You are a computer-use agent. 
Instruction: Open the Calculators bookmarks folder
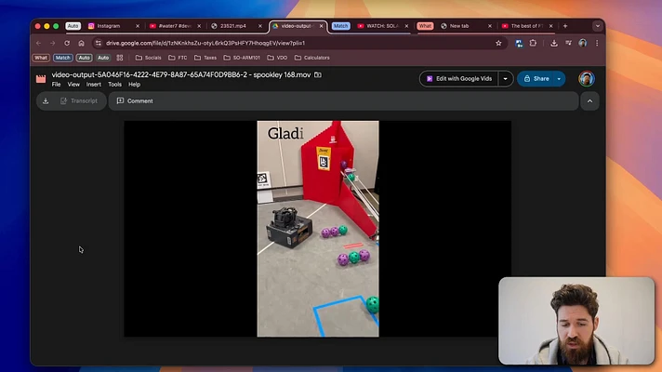(x=312, y=58)
